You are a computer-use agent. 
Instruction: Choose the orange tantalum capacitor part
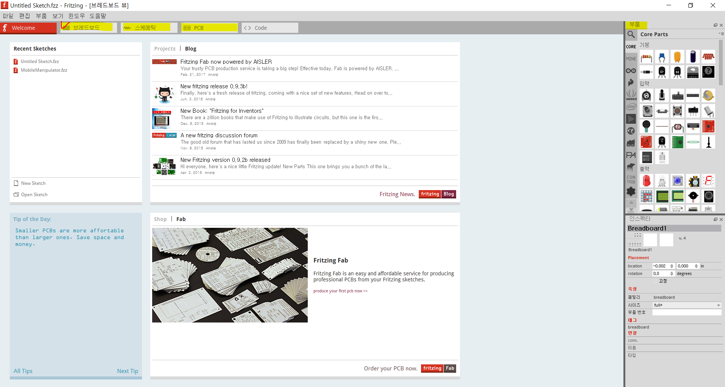click(x=677, y=57)
